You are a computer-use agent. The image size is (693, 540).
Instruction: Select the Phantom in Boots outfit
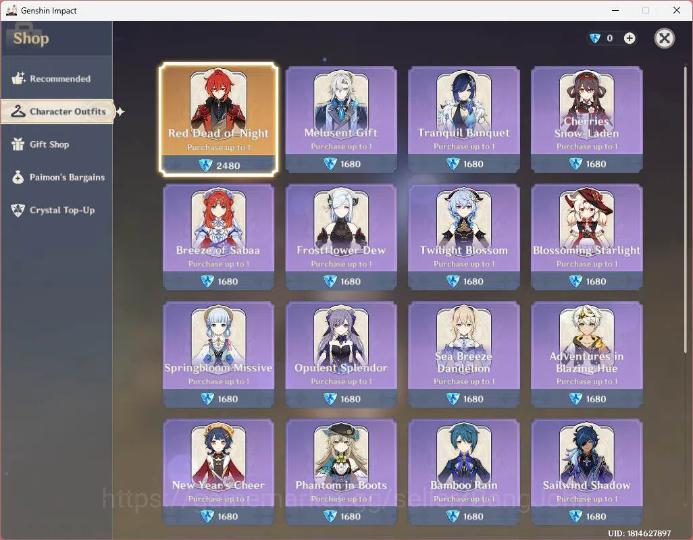click(x=340, y=472)
